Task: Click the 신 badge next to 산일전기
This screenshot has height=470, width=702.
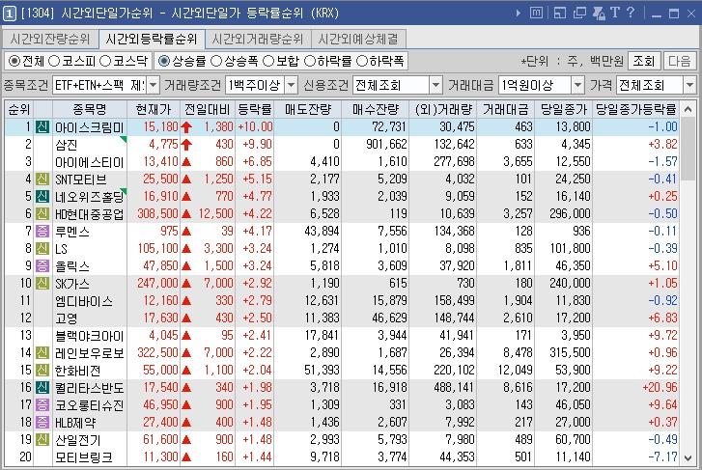Action: pos(42,439)
